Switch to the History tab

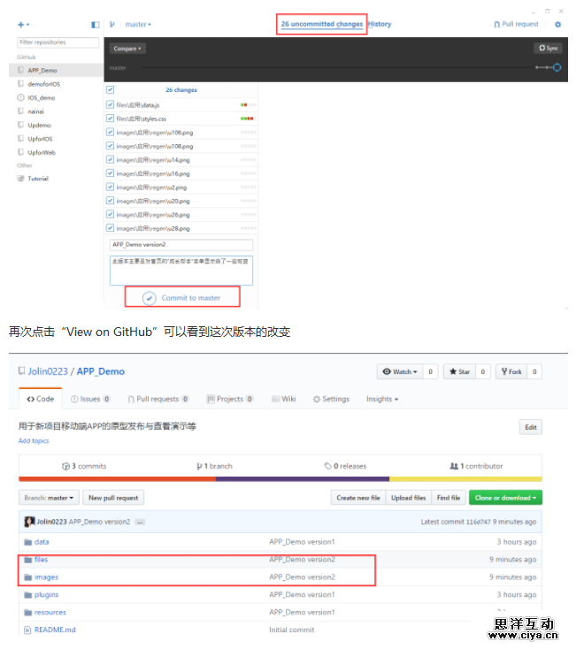click(380, 24)
